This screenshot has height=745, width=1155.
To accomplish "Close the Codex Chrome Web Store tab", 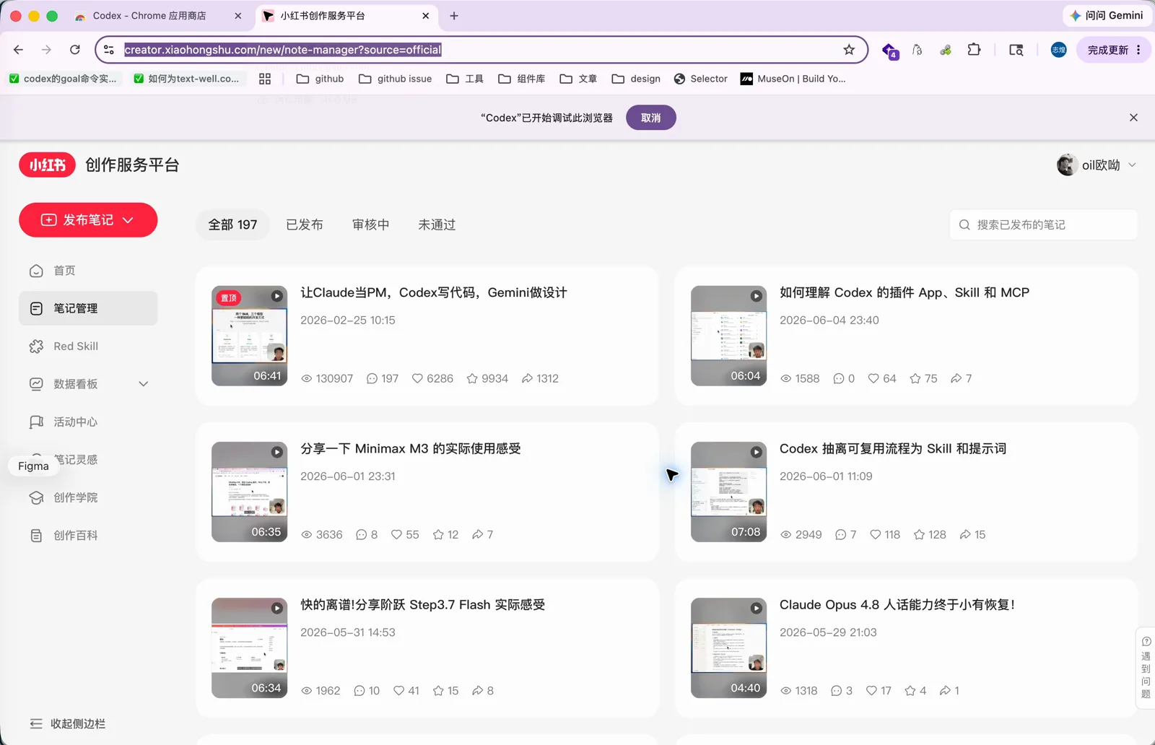I will click(x=238, y=16).
